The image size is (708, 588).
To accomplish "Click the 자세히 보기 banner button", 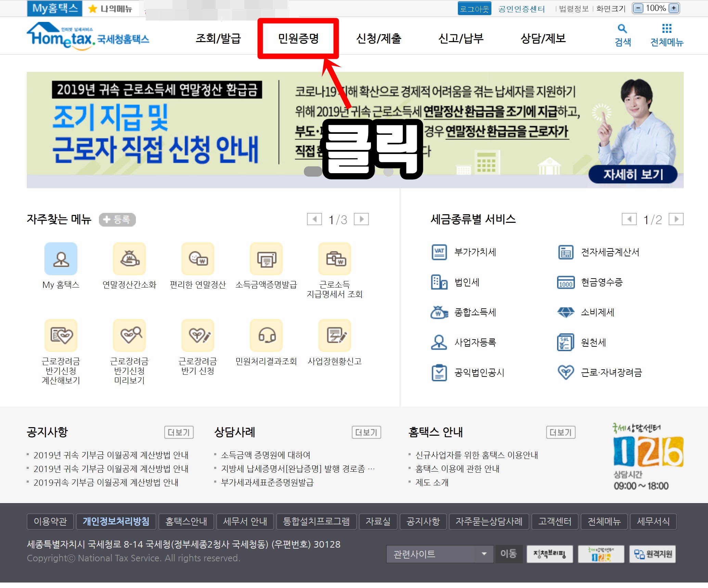I will [x=633, y=175].
